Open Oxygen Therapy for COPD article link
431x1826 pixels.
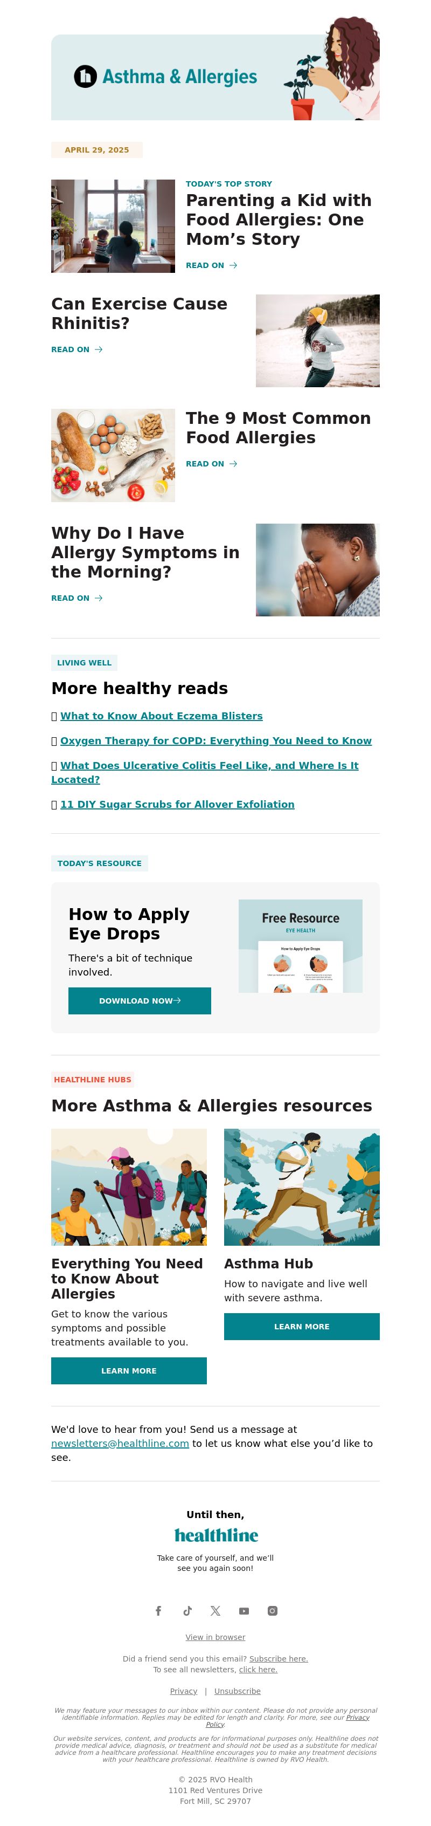pyautogui.click(x=216, y=741)
